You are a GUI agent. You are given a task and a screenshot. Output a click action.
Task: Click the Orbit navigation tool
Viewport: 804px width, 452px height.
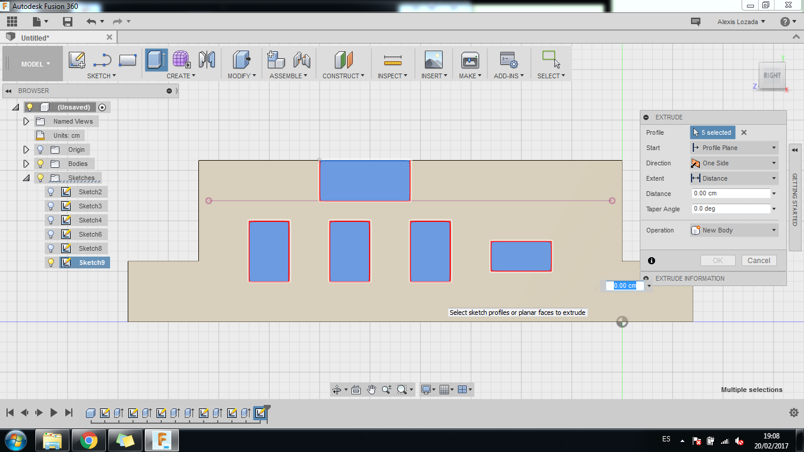337,390
